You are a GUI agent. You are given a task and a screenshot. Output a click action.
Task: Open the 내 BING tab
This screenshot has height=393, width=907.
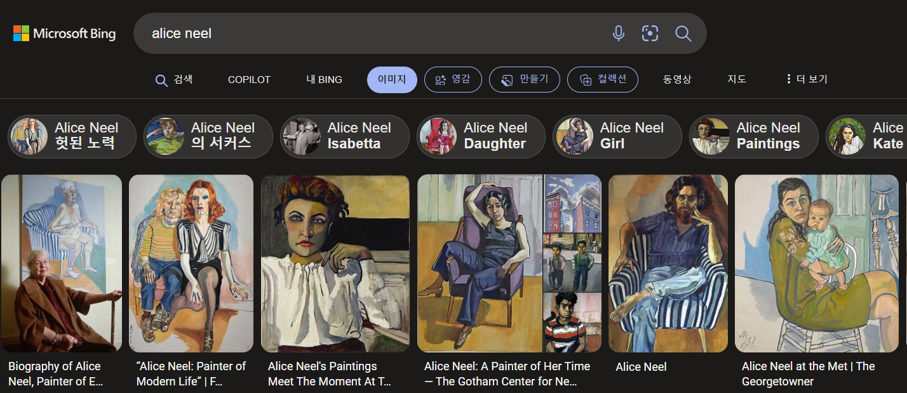click(324, 80)
